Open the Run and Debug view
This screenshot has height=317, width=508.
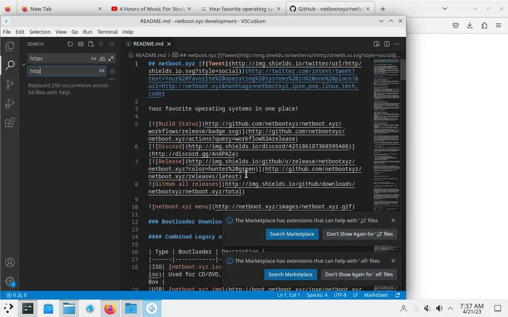(10, 103)
